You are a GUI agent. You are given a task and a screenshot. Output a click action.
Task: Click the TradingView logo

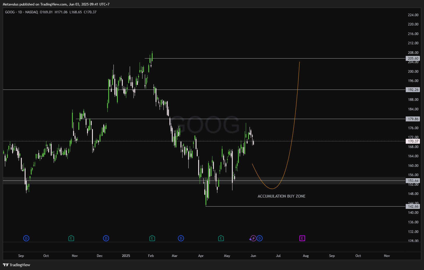click(17, 265)
